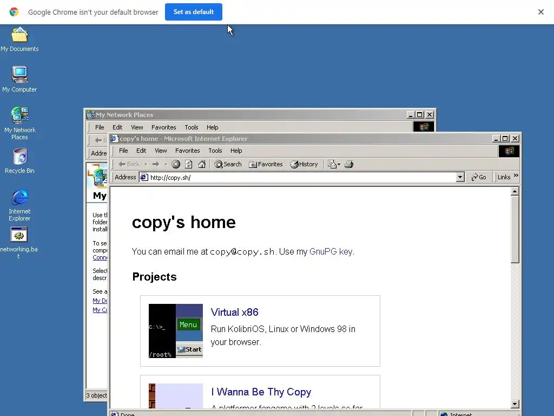554x416 pixels.
Task: Click the Projects heading text
Action: 154,277
